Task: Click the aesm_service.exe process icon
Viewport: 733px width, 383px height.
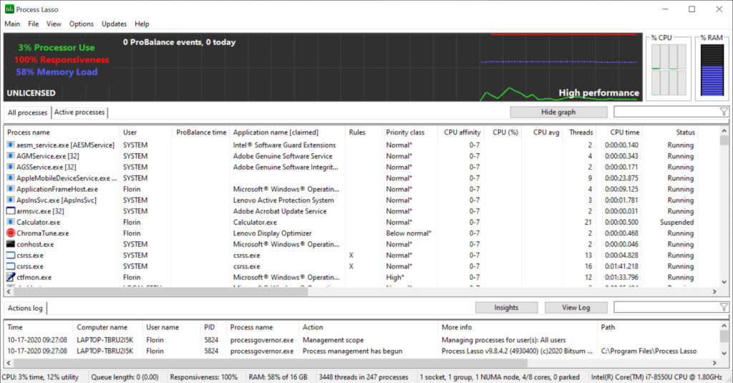Action: click(10, 145)
